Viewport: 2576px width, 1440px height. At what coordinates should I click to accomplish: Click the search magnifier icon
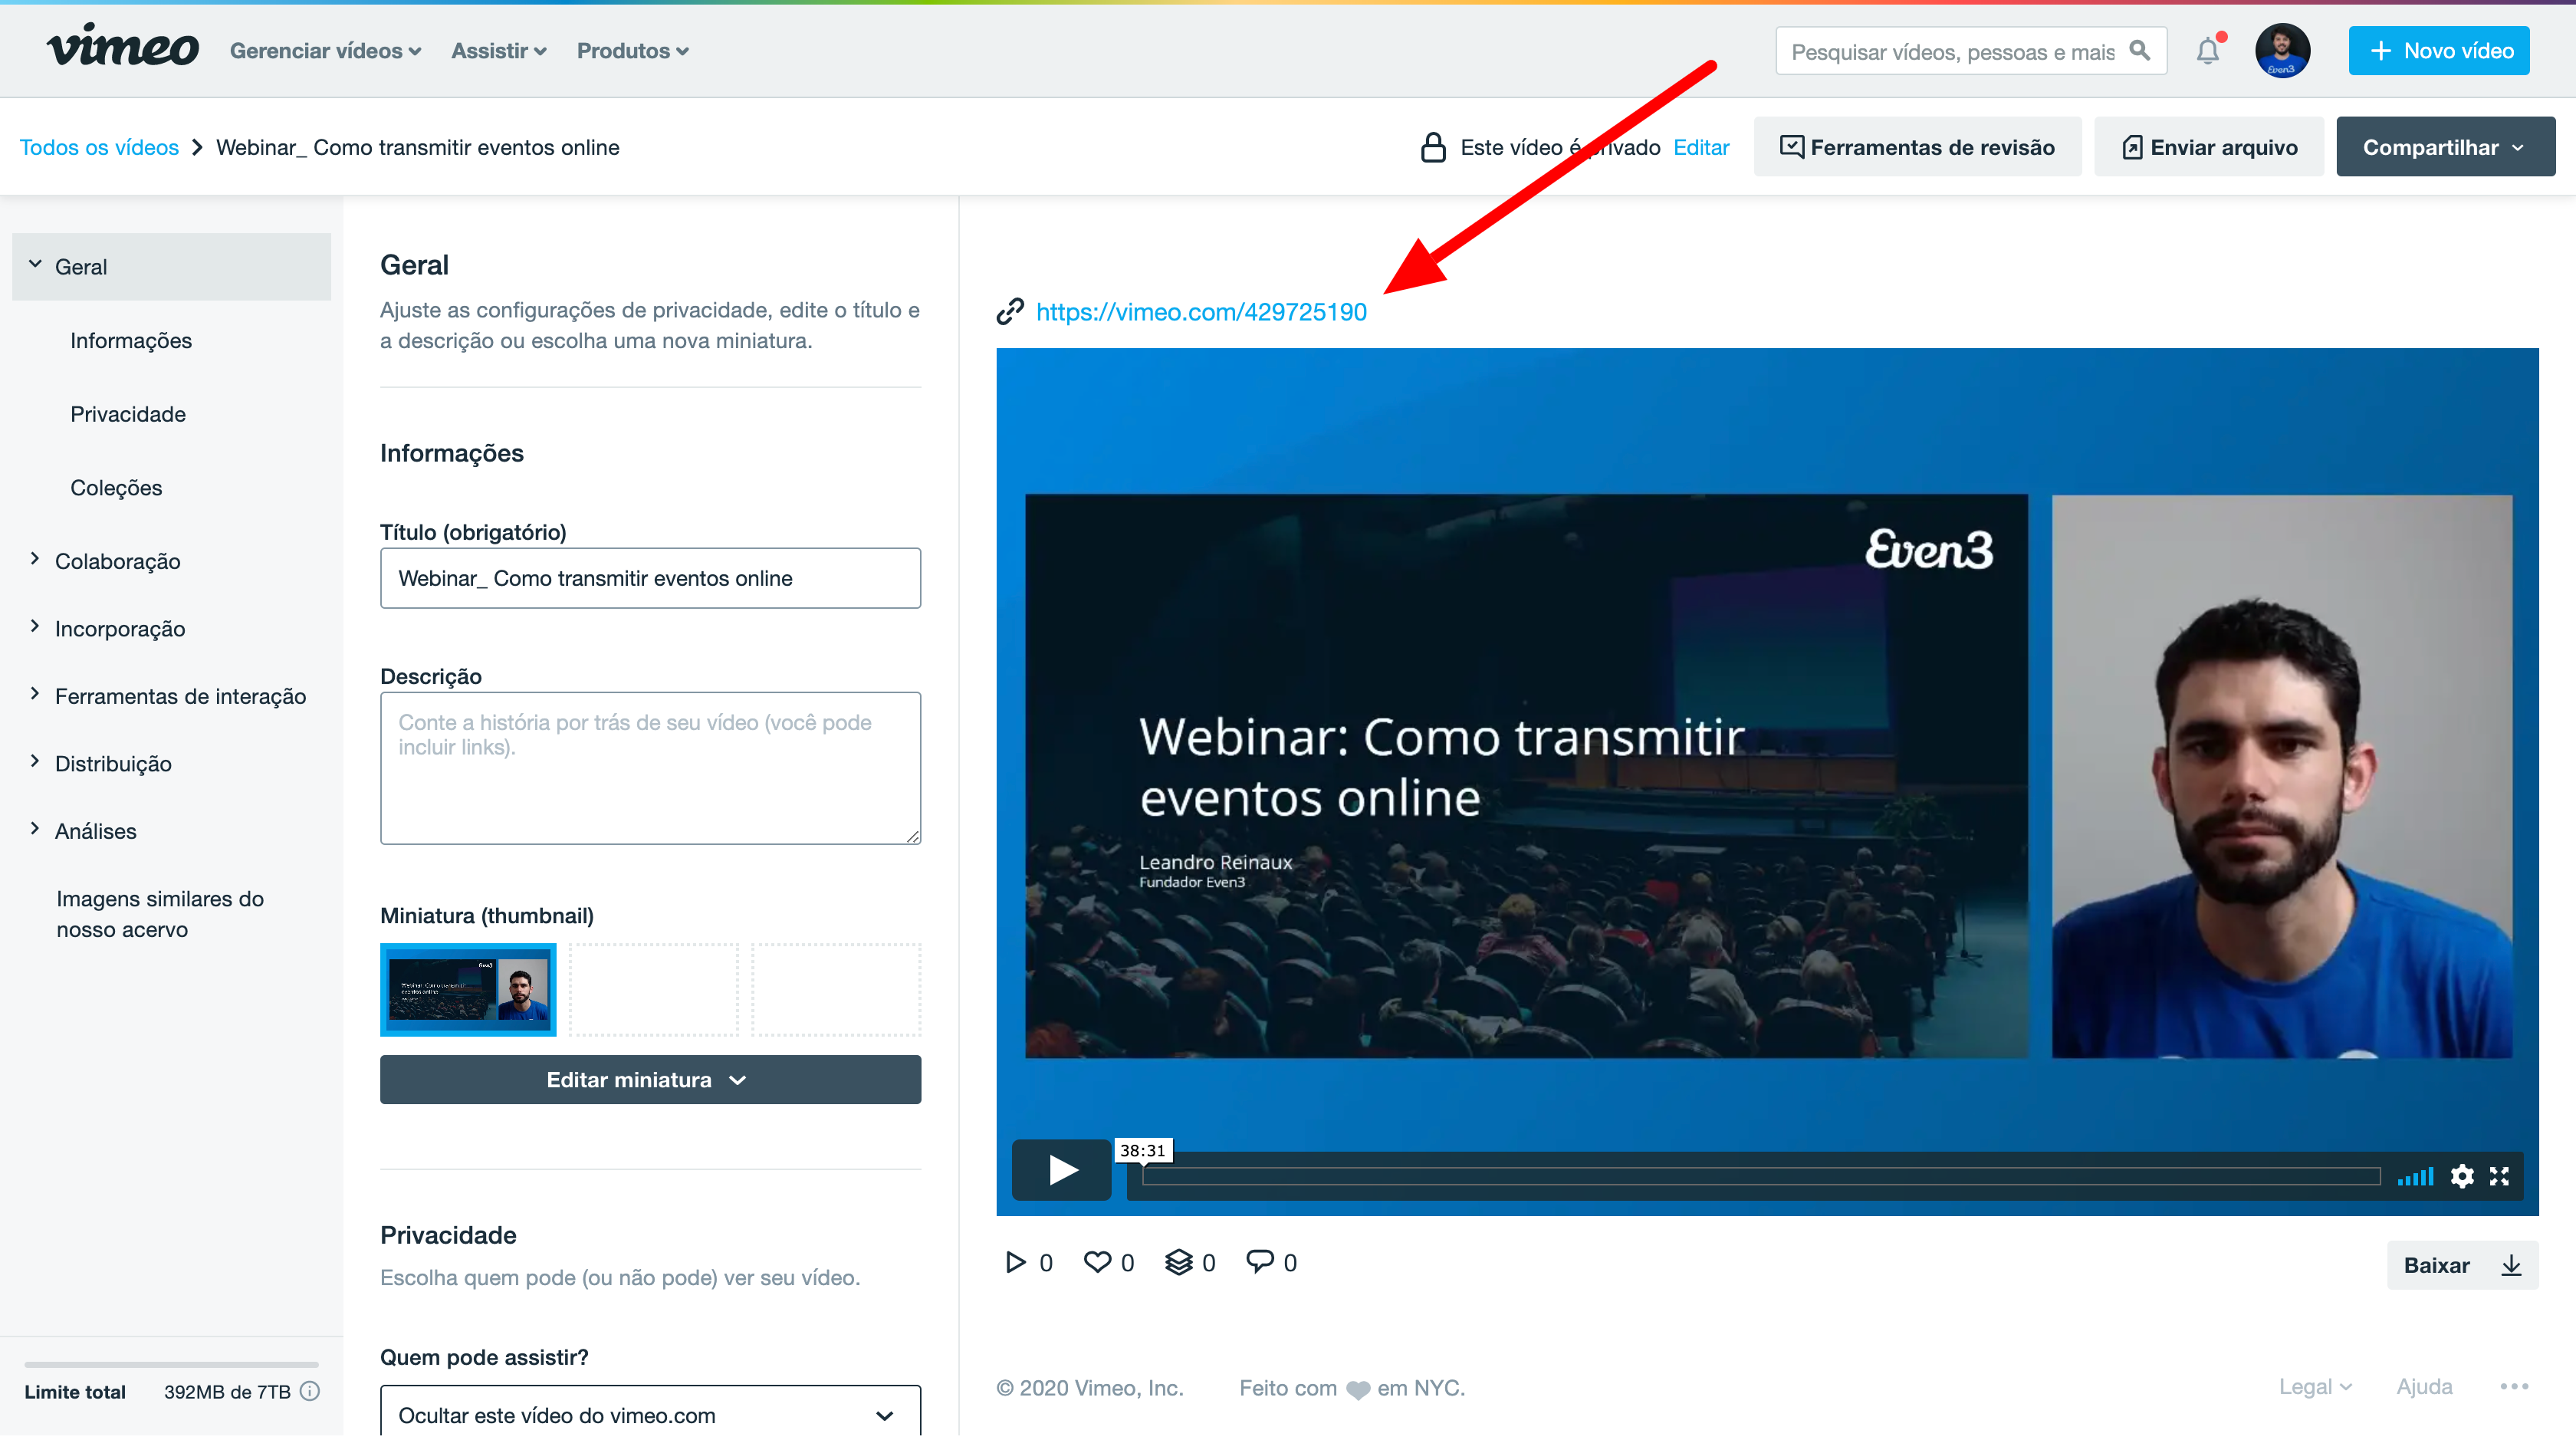tap(2139, 50)
